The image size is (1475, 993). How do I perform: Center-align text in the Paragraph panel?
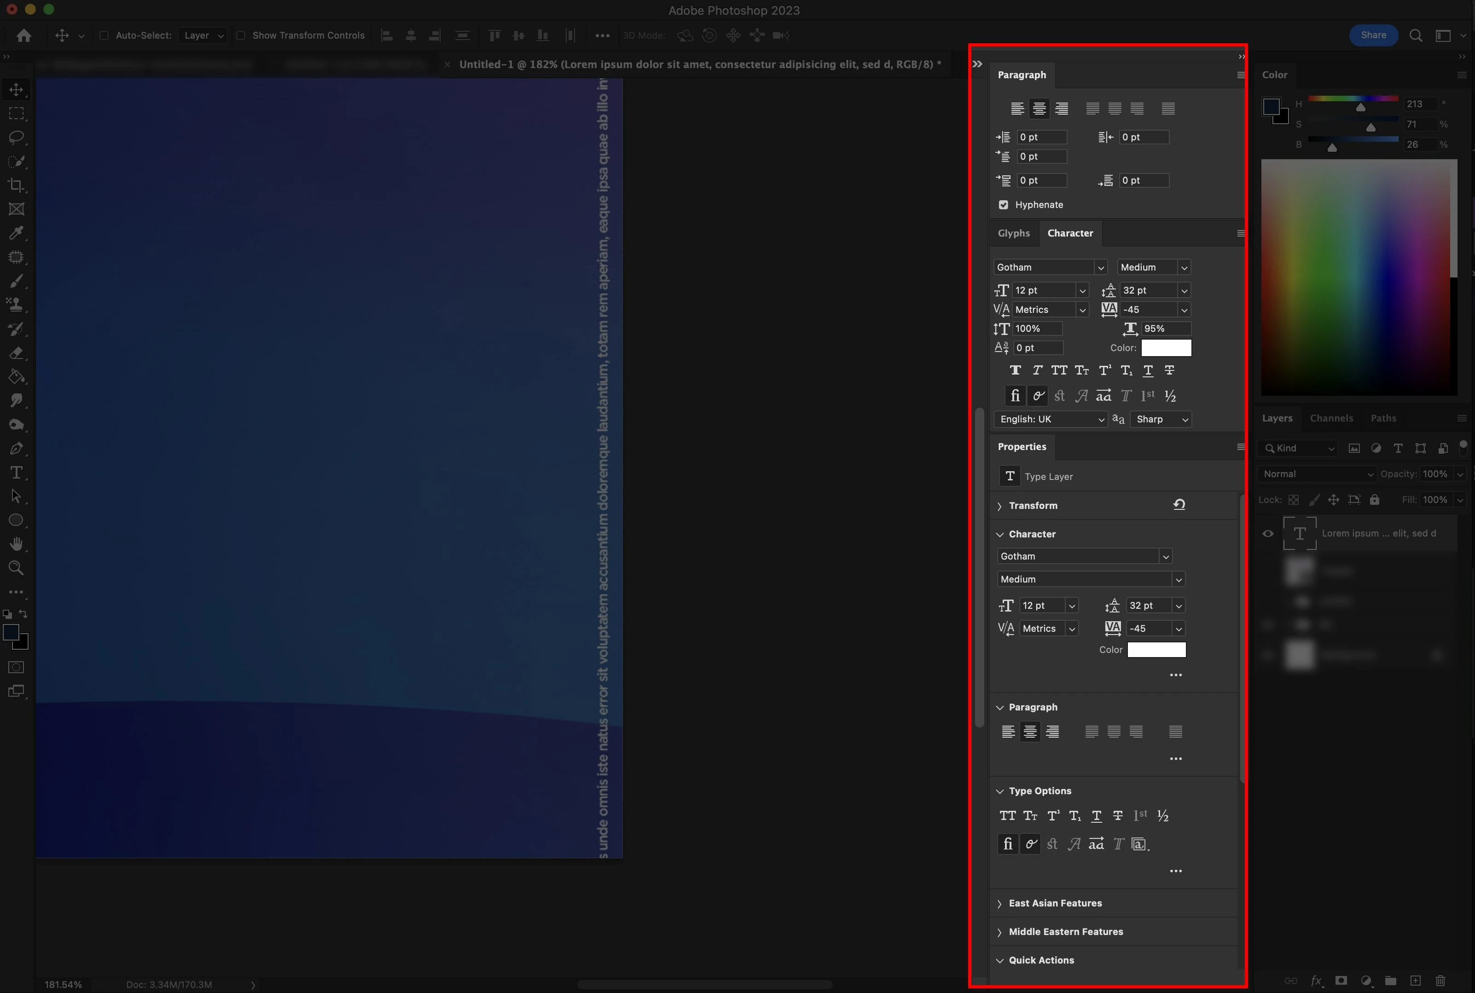pyautogui.click(x=1039, y=108)
